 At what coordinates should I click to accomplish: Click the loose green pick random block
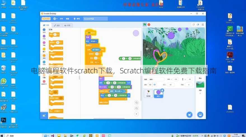pos(130,58)
